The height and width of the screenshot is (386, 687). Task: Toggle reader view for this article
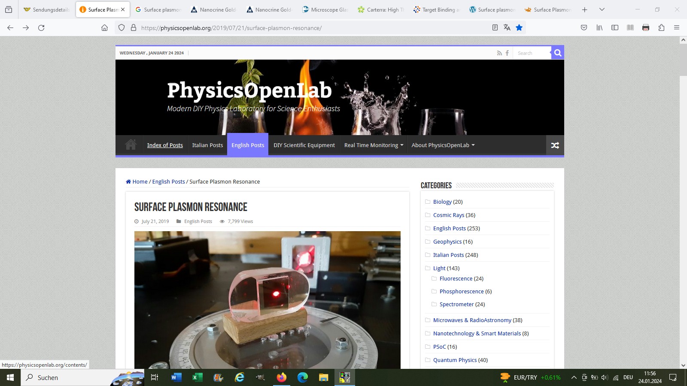coord(495,27)
